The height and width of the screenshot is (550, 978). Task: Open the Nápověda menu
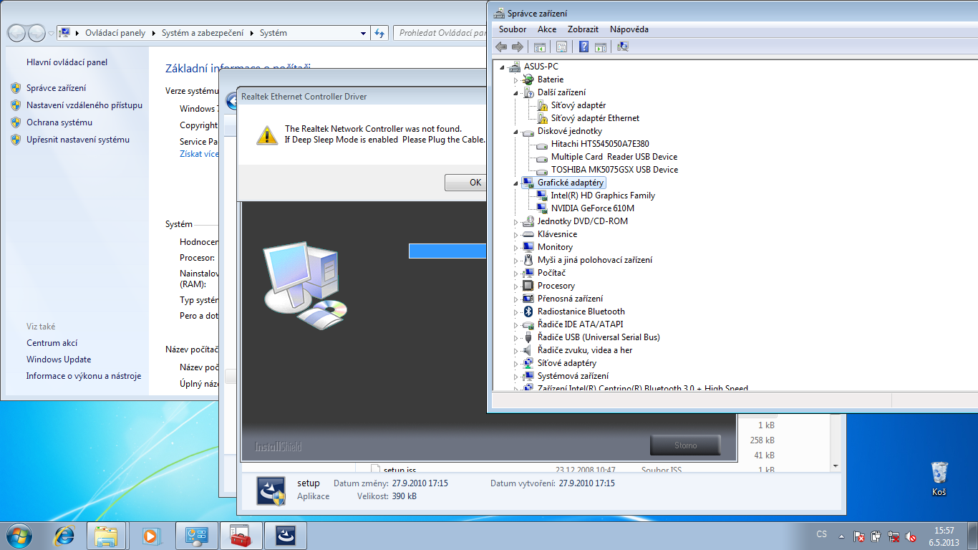[629, 29]
